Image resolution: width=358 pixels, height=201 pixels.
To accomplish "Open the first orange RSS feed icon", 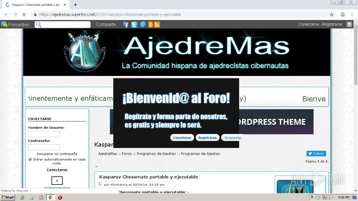I will (150, 25).
